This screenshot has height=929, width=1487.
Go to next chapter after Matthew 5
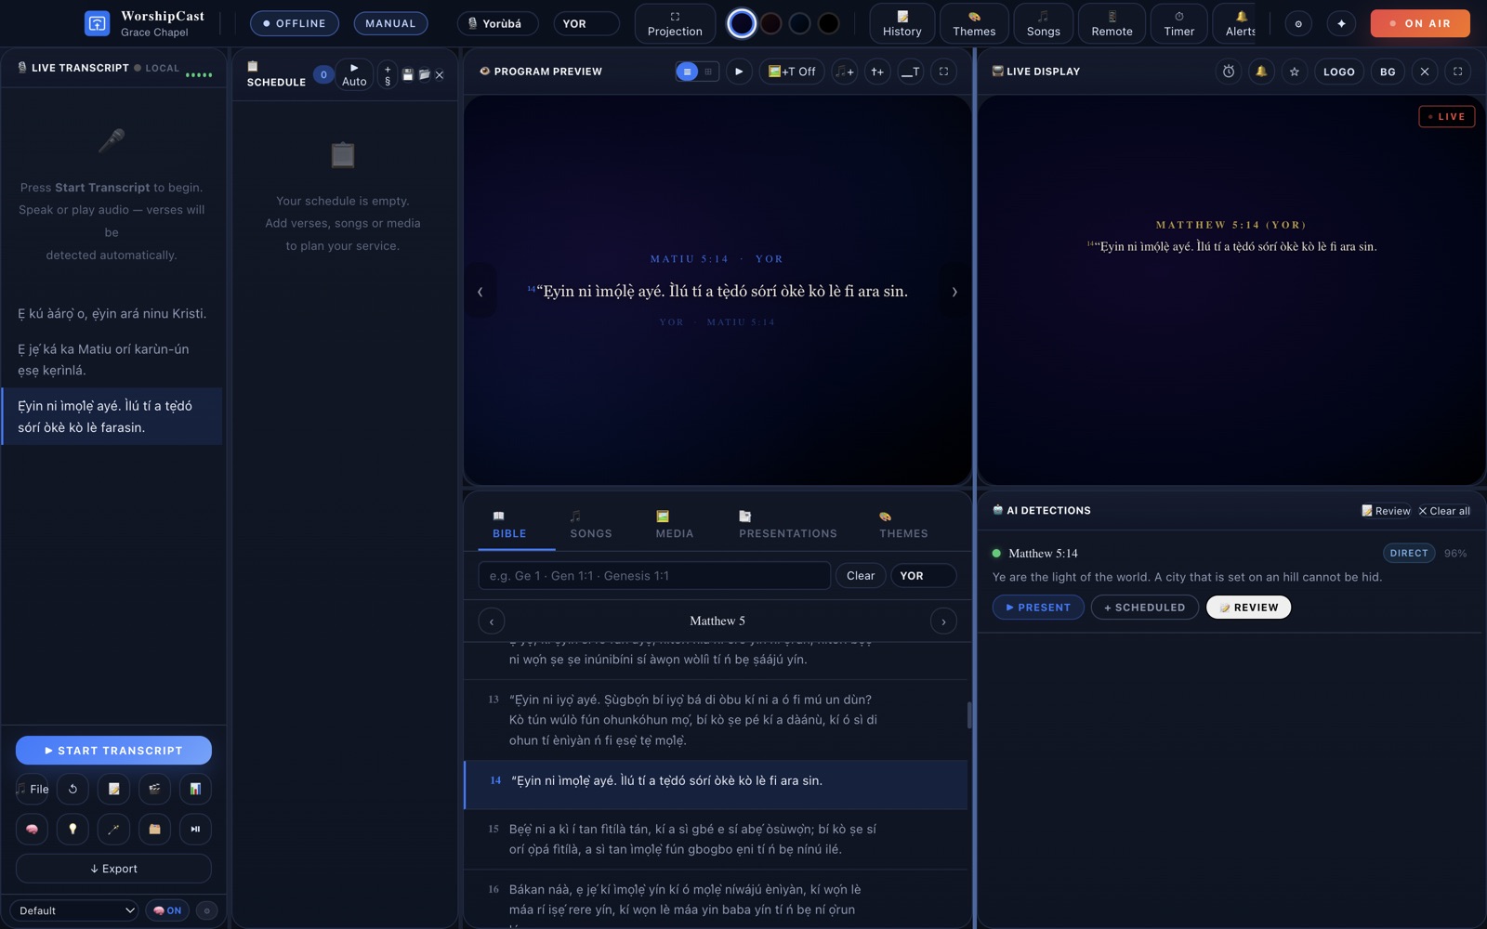[943, 622]
